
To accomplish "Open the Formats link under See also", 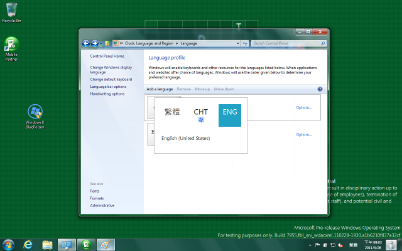I will pos(97,198).
